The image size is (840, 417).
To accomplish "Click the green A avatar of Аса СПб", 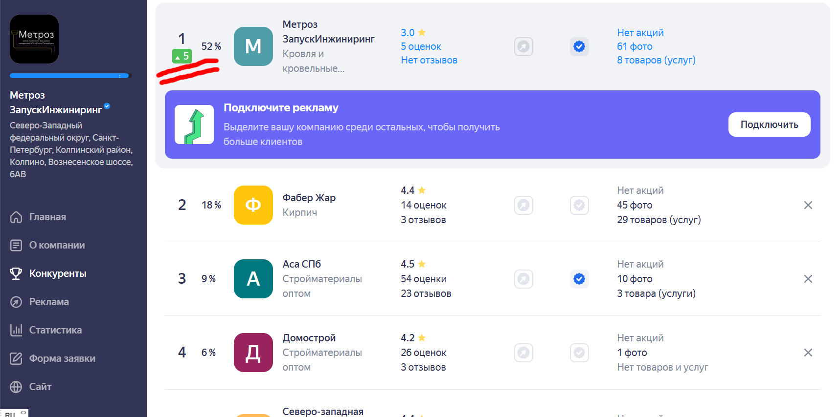I will point(253,279).
